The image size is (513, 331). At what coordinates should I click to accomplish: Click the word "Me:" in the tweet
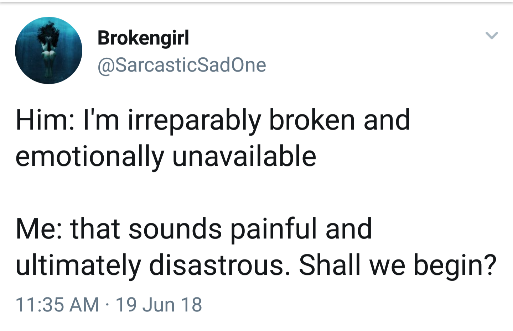(39, 229)
